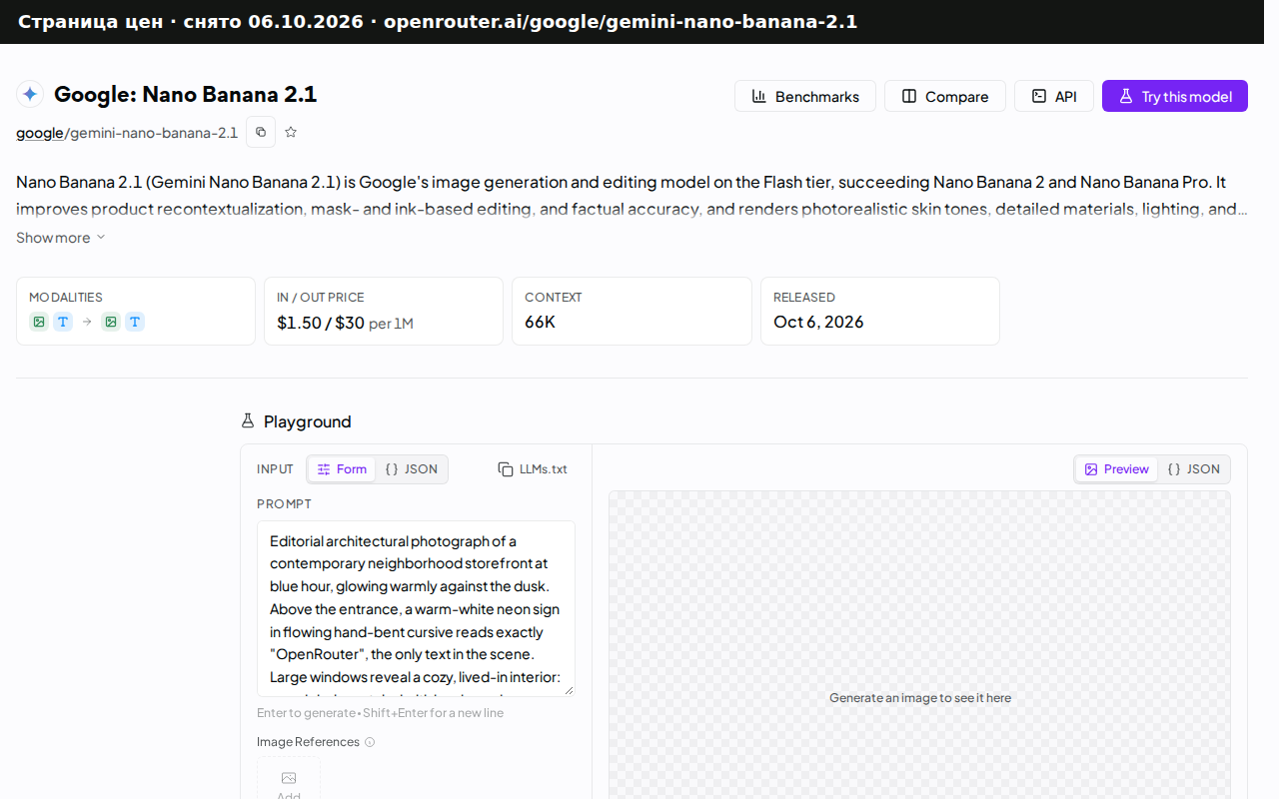Click the Enter to generate hint text
The height and width of the screenshot is (799, 1279).
coord(380,713)
